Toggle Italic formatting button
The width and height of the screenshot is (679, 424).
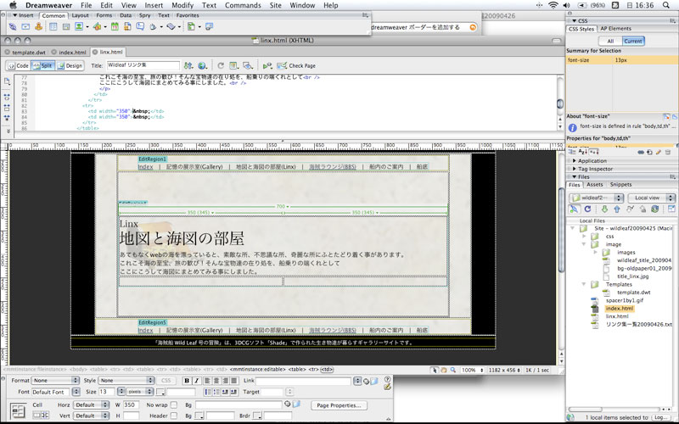196,381
